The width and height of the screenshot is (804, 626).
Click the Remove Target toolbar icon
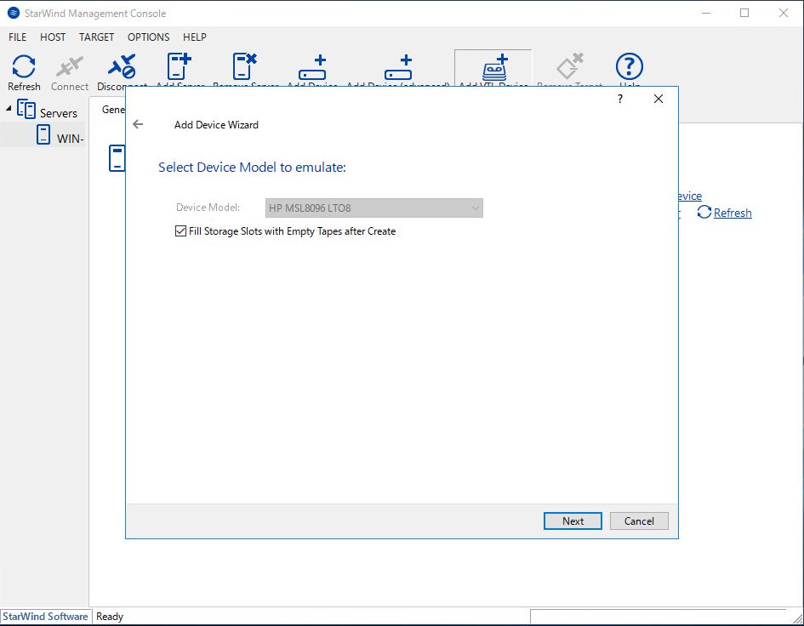(x=570, y=68)
